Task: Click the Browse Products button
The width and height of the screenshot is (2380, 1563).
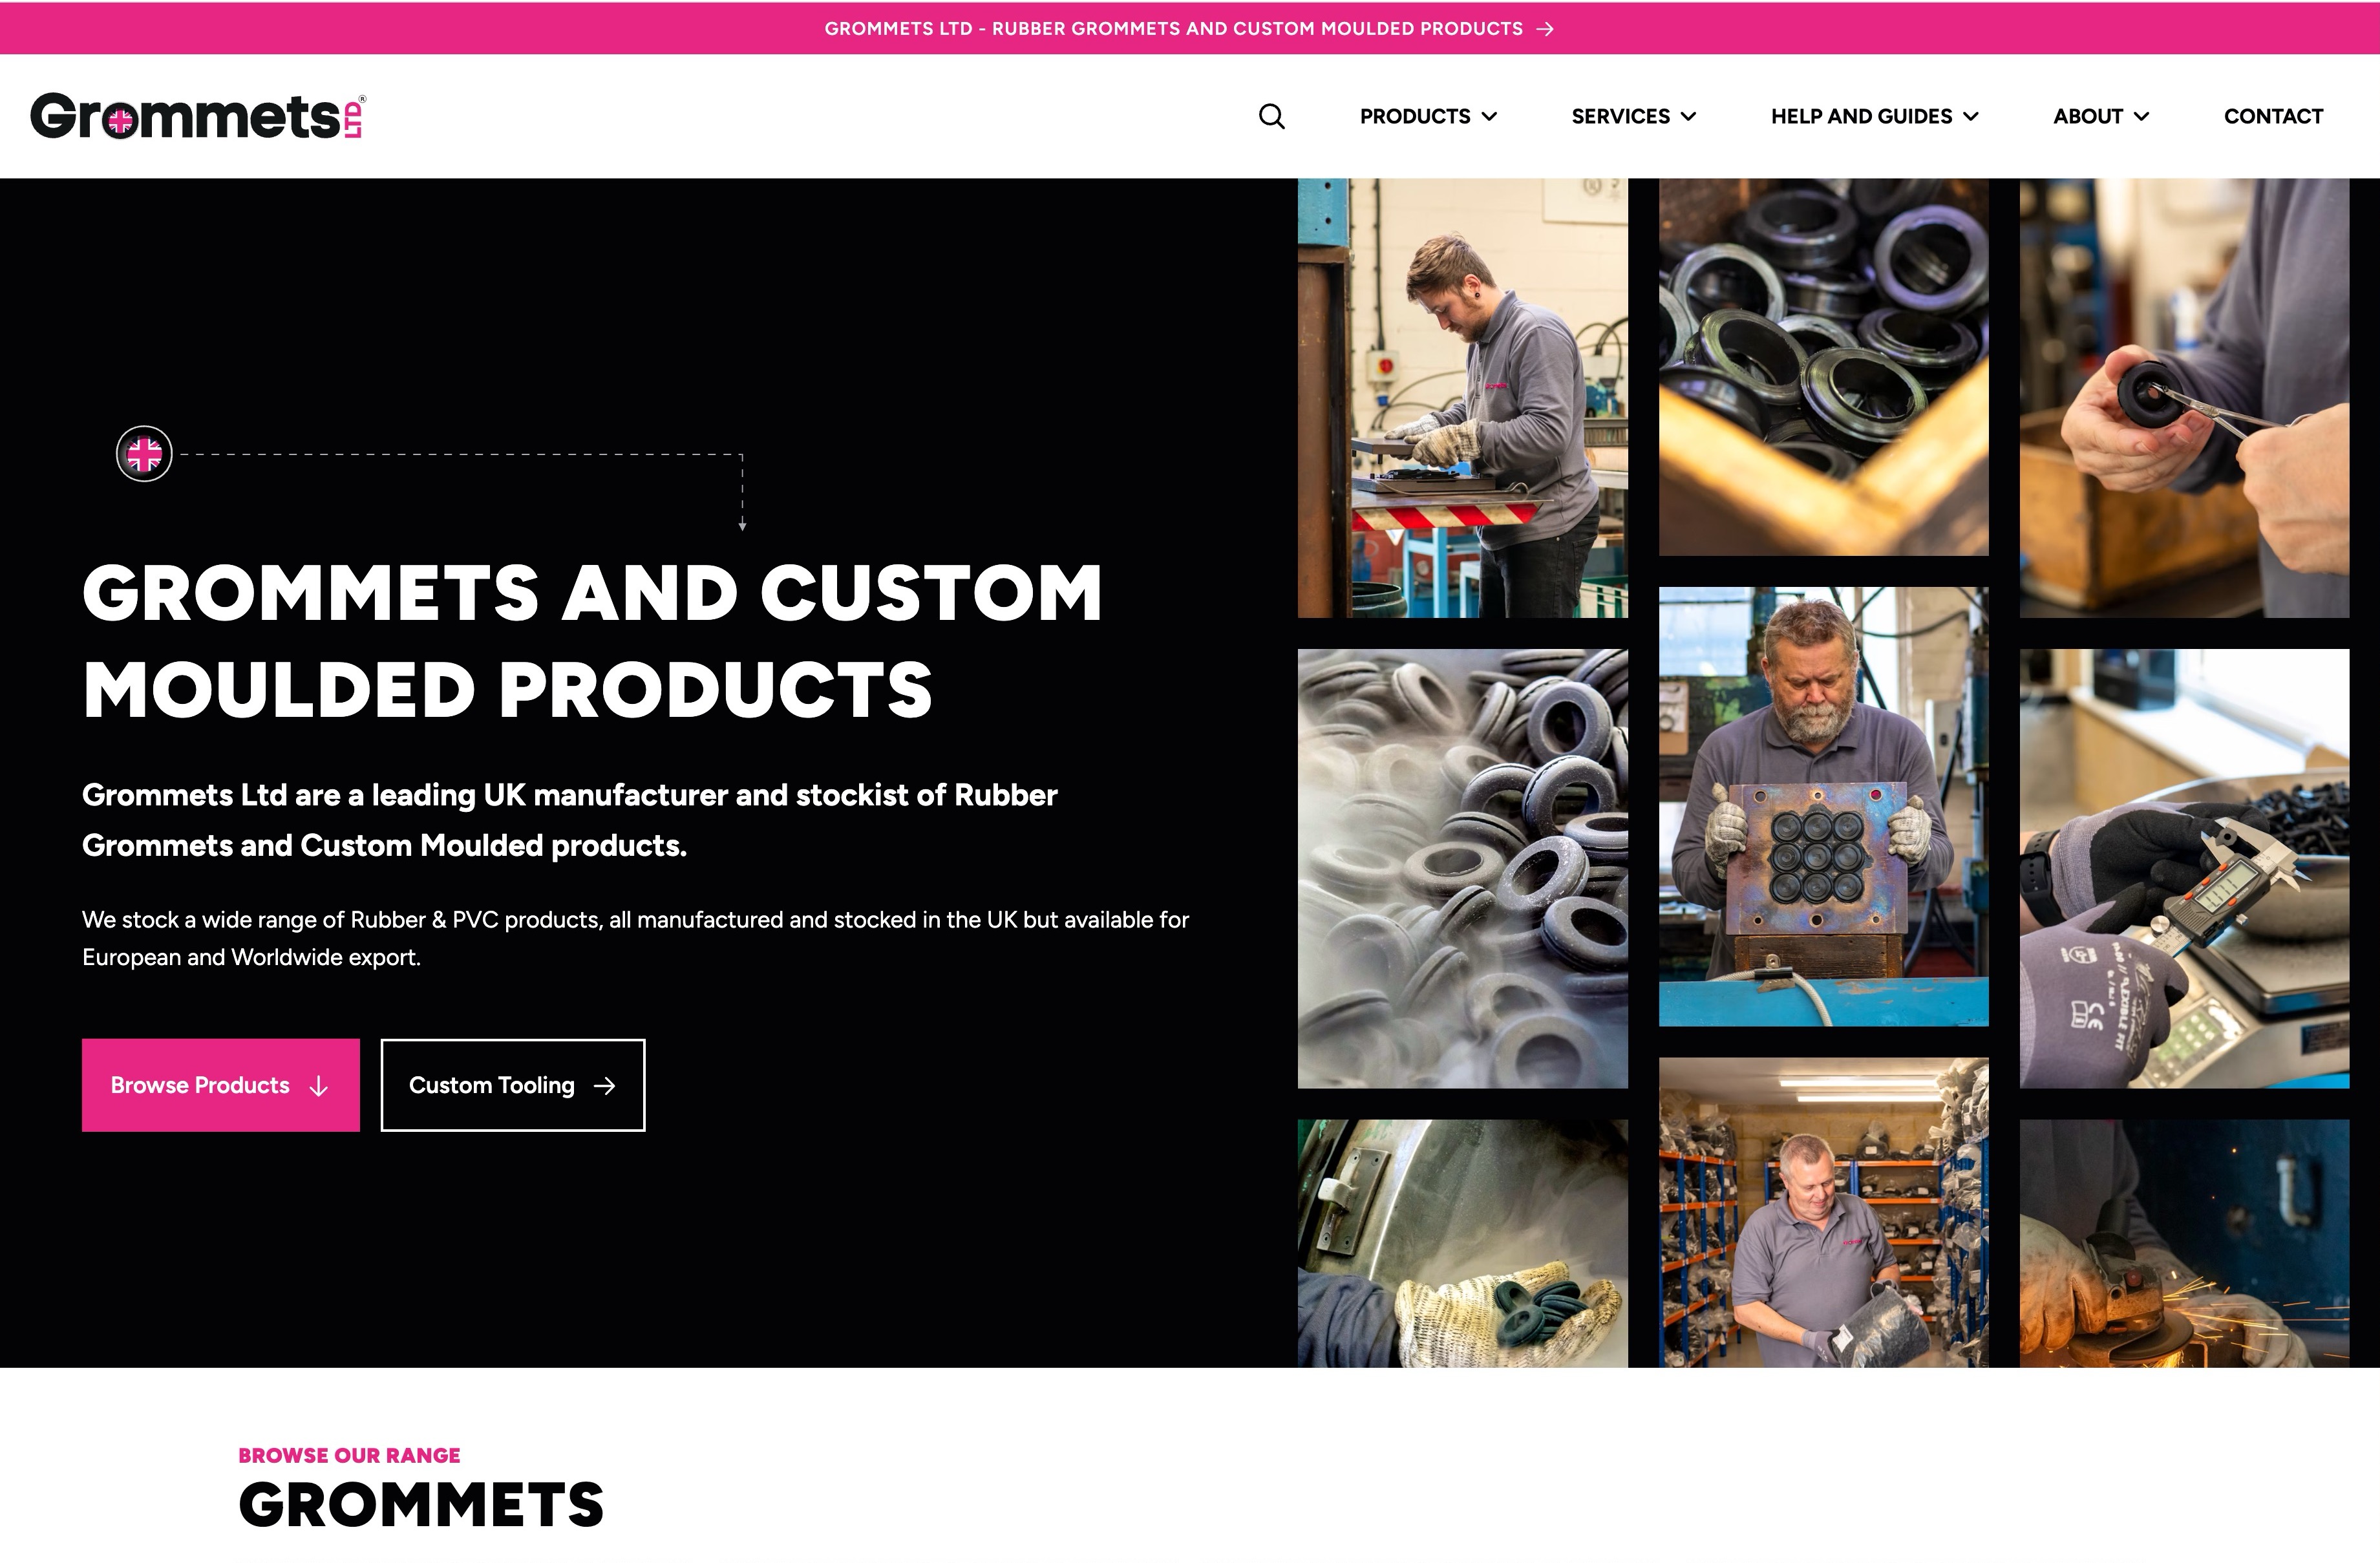Action: (x=221, y=1085)
